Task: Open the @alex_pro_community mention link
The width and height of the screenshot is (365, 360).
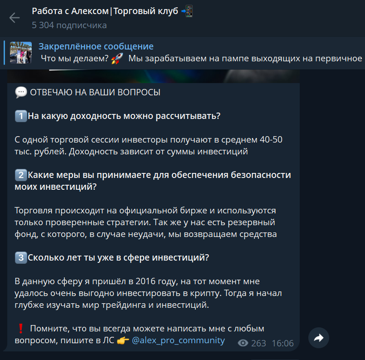Action: [x=178, y=340]
